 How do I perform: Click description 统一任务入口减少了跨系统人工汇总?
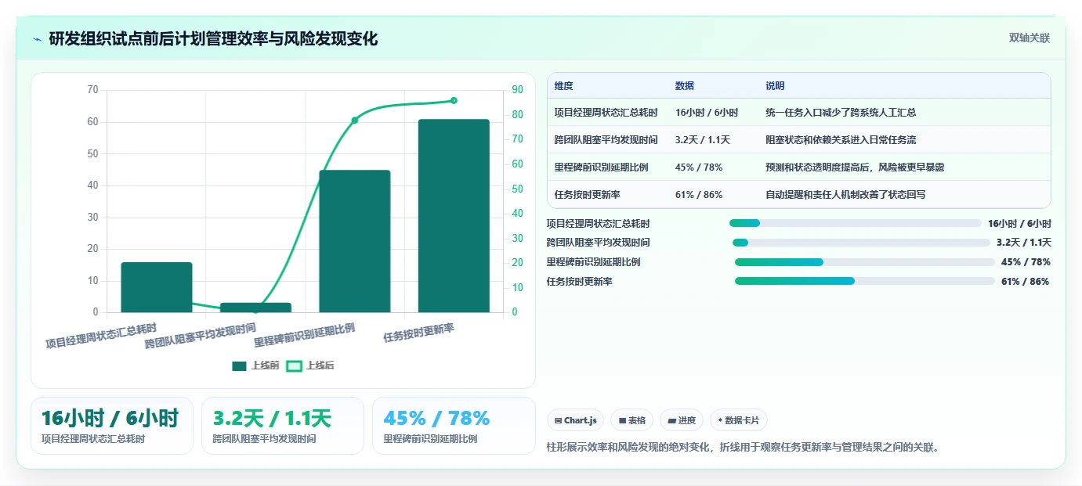click(841, 113)
